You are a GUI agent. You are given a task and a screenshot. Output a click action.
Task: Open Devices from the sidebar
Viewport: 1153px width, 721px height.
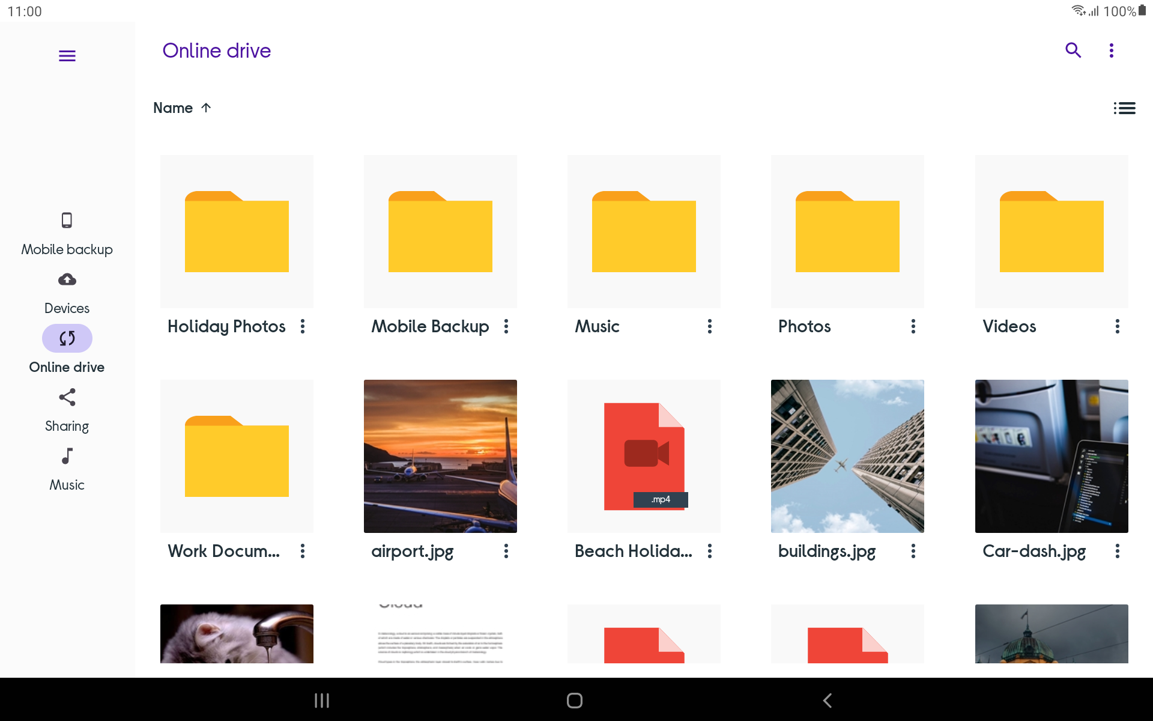(67, 292)
